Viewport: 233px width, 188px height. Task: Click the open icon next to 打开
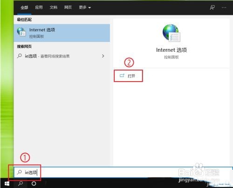coord(122,76)
